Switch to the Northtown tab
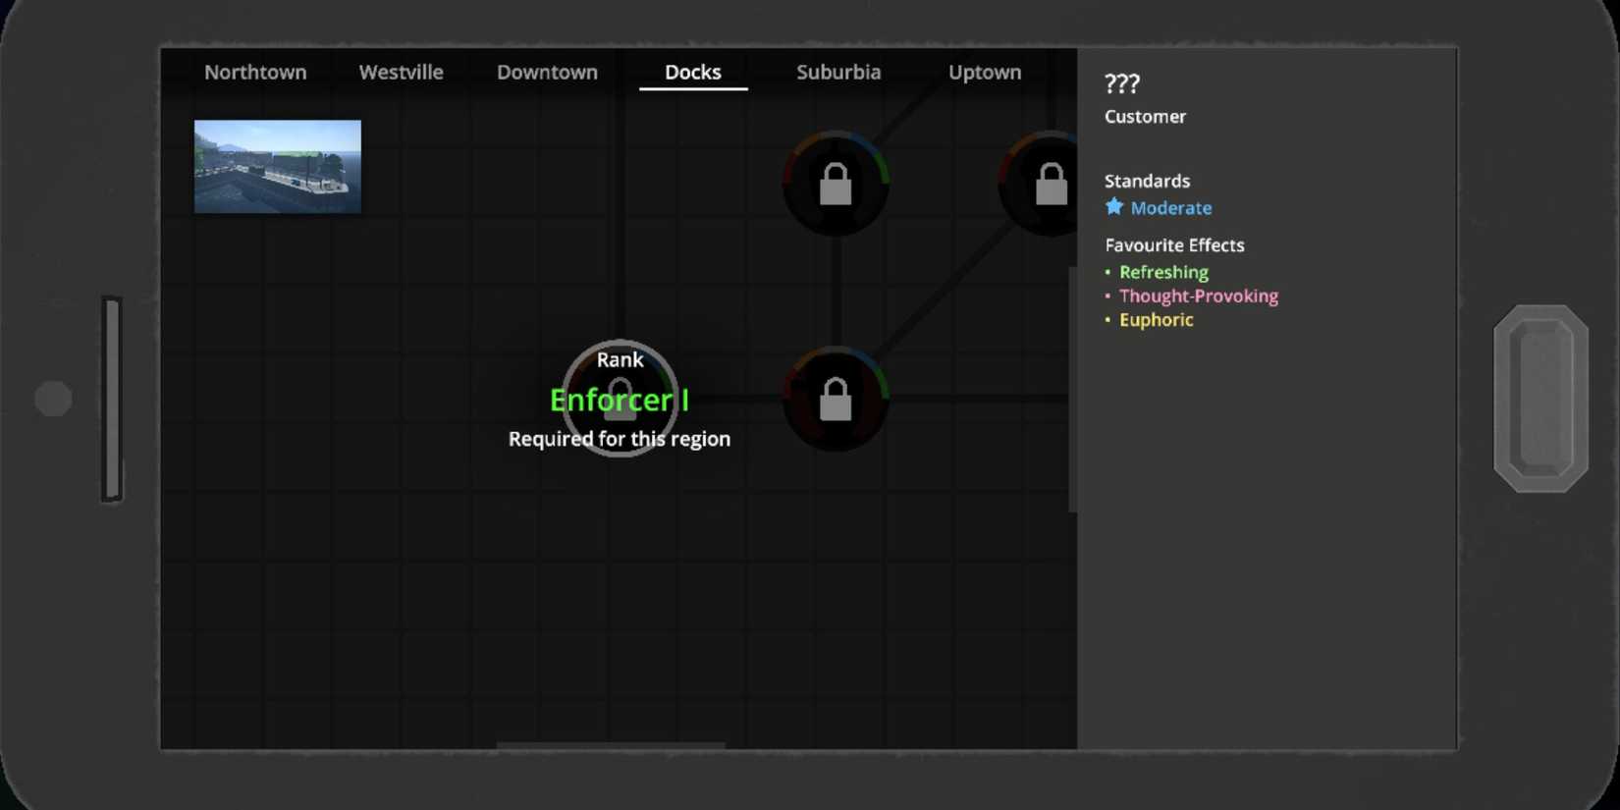The width and height of the screenshot is (1620, 810). [x=255, y=73]
